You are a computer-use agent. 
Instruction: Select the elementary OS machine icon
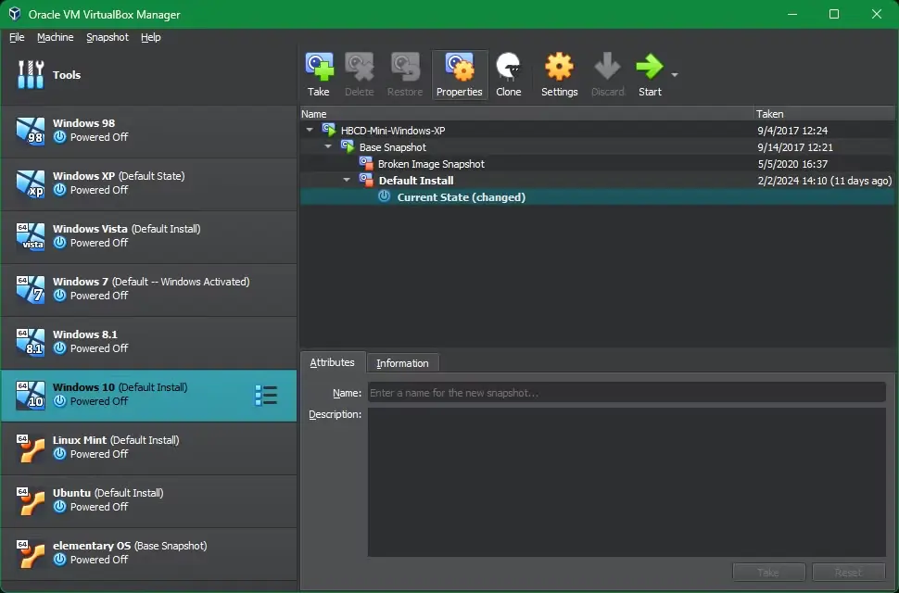pos(31,553)
